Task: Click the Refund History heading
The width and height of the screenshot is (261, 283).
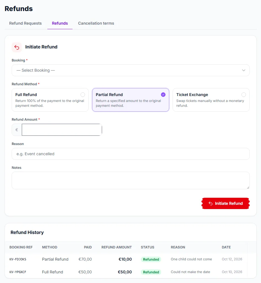Action: (x=27, y=233)
